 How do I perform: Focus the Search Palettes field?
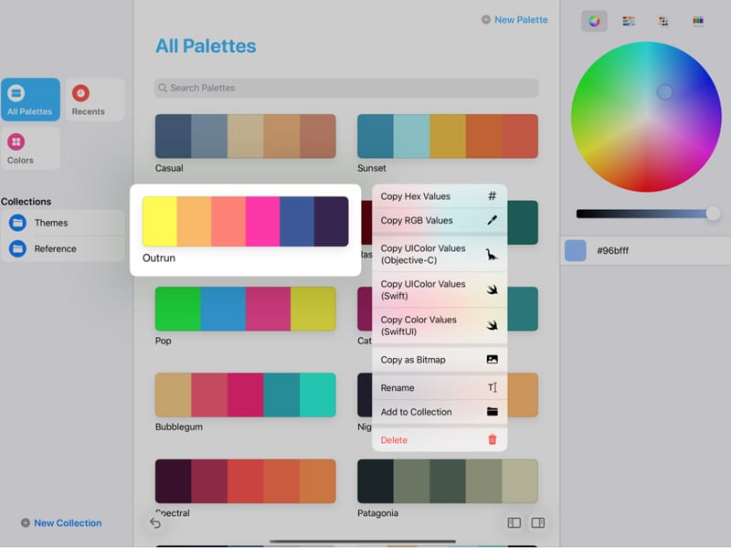346,88
